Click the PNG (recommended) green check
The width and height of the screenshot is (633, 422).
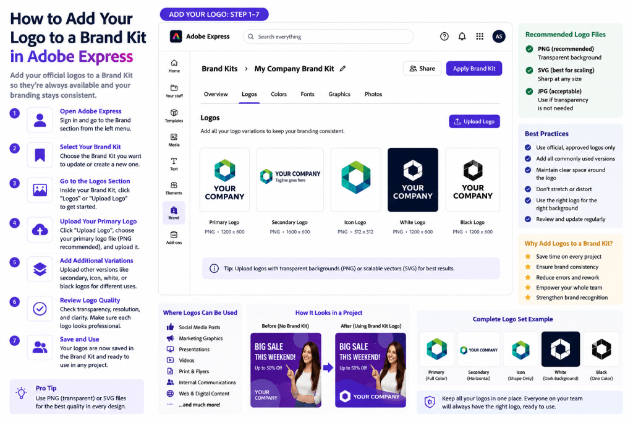pyautogui.click(x=529, y=49)
